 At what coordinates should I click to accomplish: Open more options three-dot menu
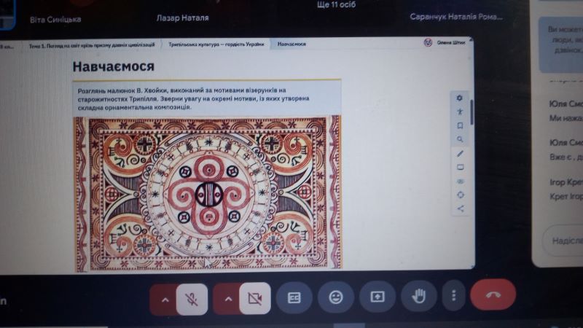[x=453, y=296]
